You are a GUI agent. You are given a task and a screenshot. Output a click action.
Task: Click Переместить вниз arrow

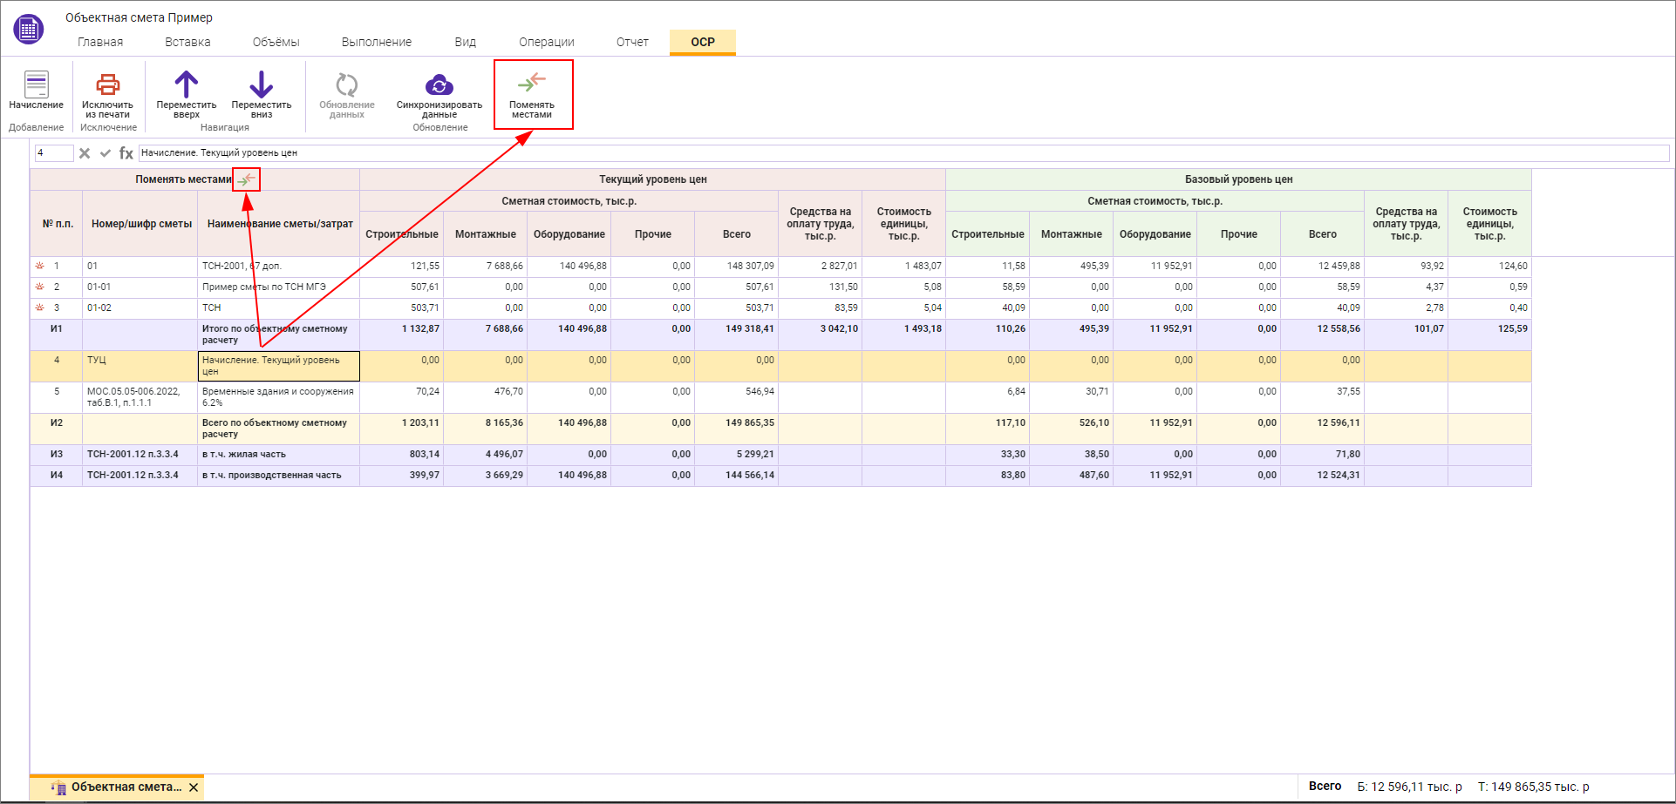[x=262, y=84]
